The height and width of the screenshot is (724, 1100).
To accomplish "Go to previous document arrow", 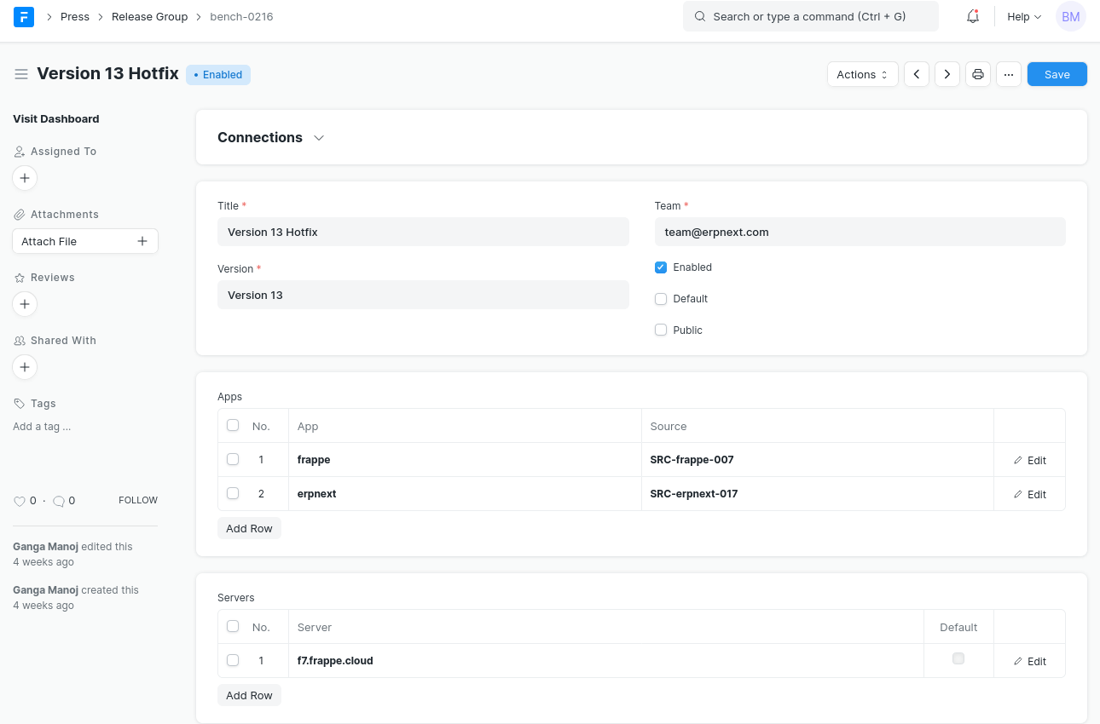I will pos(917,75).
